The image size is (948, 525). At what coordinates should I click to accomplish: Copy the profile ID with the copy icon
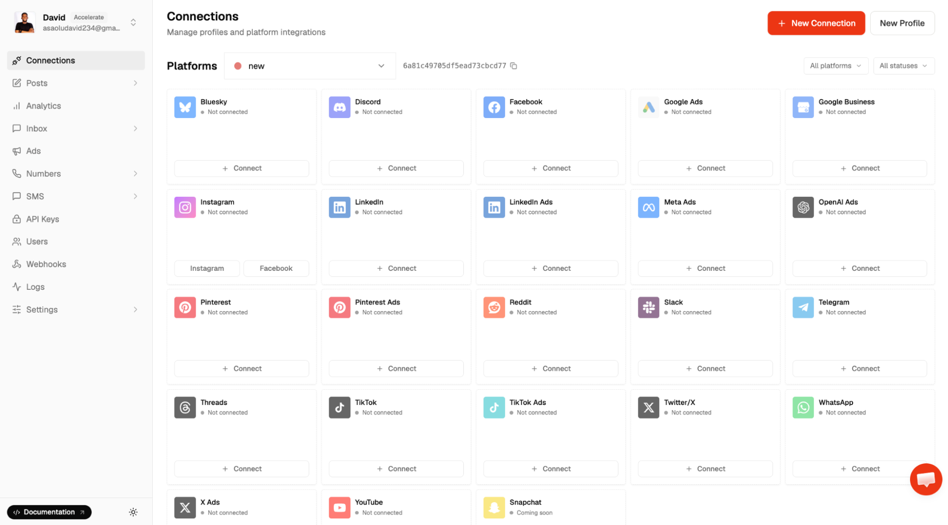(x=514, y=66)
